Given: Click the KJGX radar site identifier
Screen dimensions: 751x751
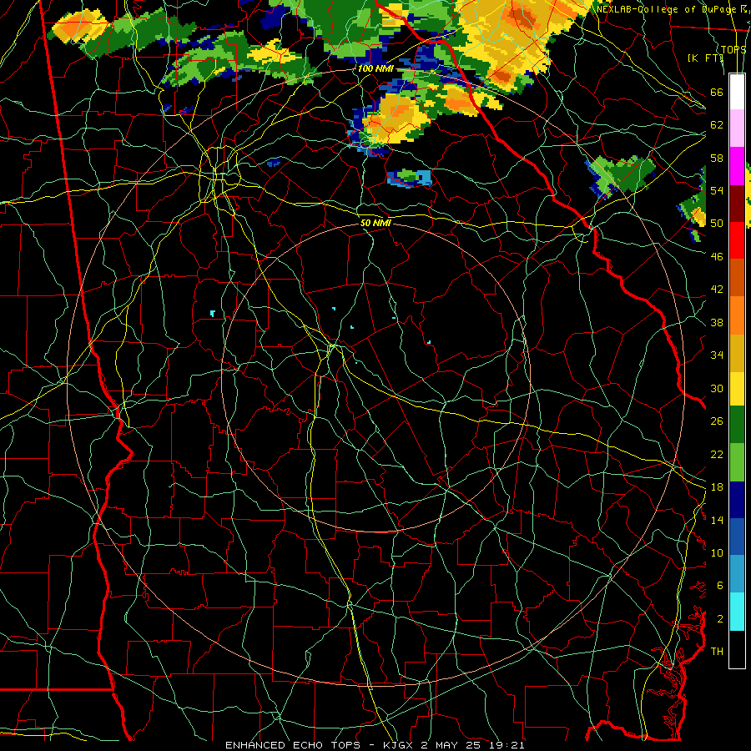Looking at the screenshot, I should (400, 745).
